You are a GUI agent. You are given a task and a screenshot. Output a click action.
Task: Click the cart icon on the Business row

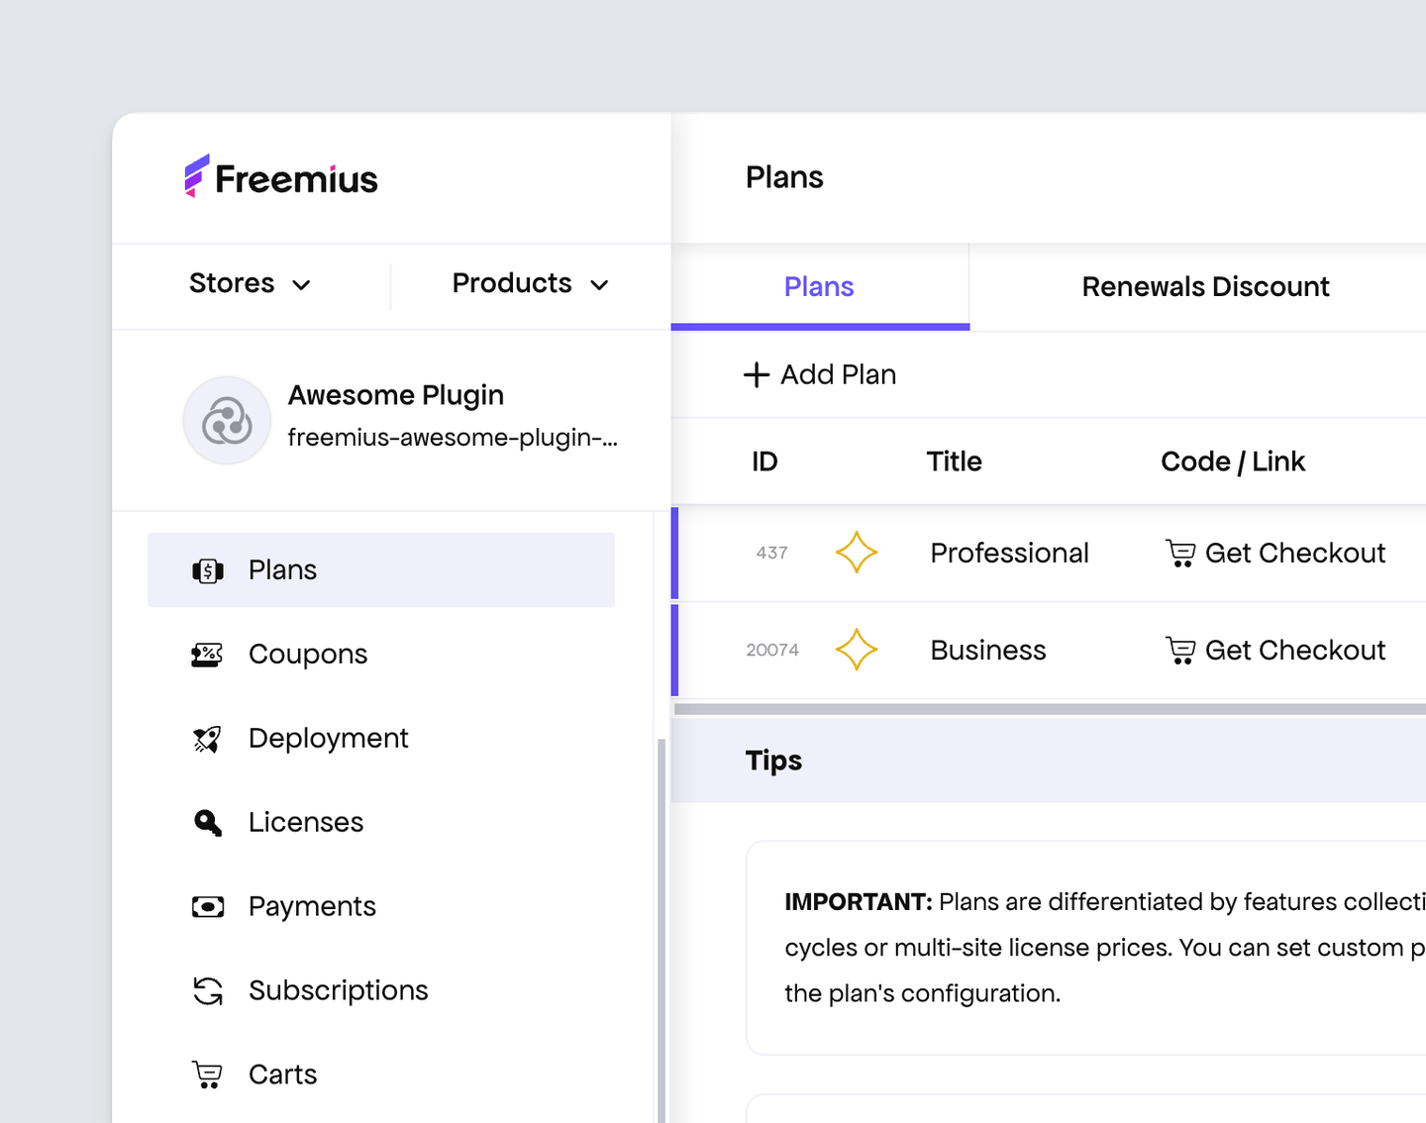pyautogui.click(x=1180, y=650)
